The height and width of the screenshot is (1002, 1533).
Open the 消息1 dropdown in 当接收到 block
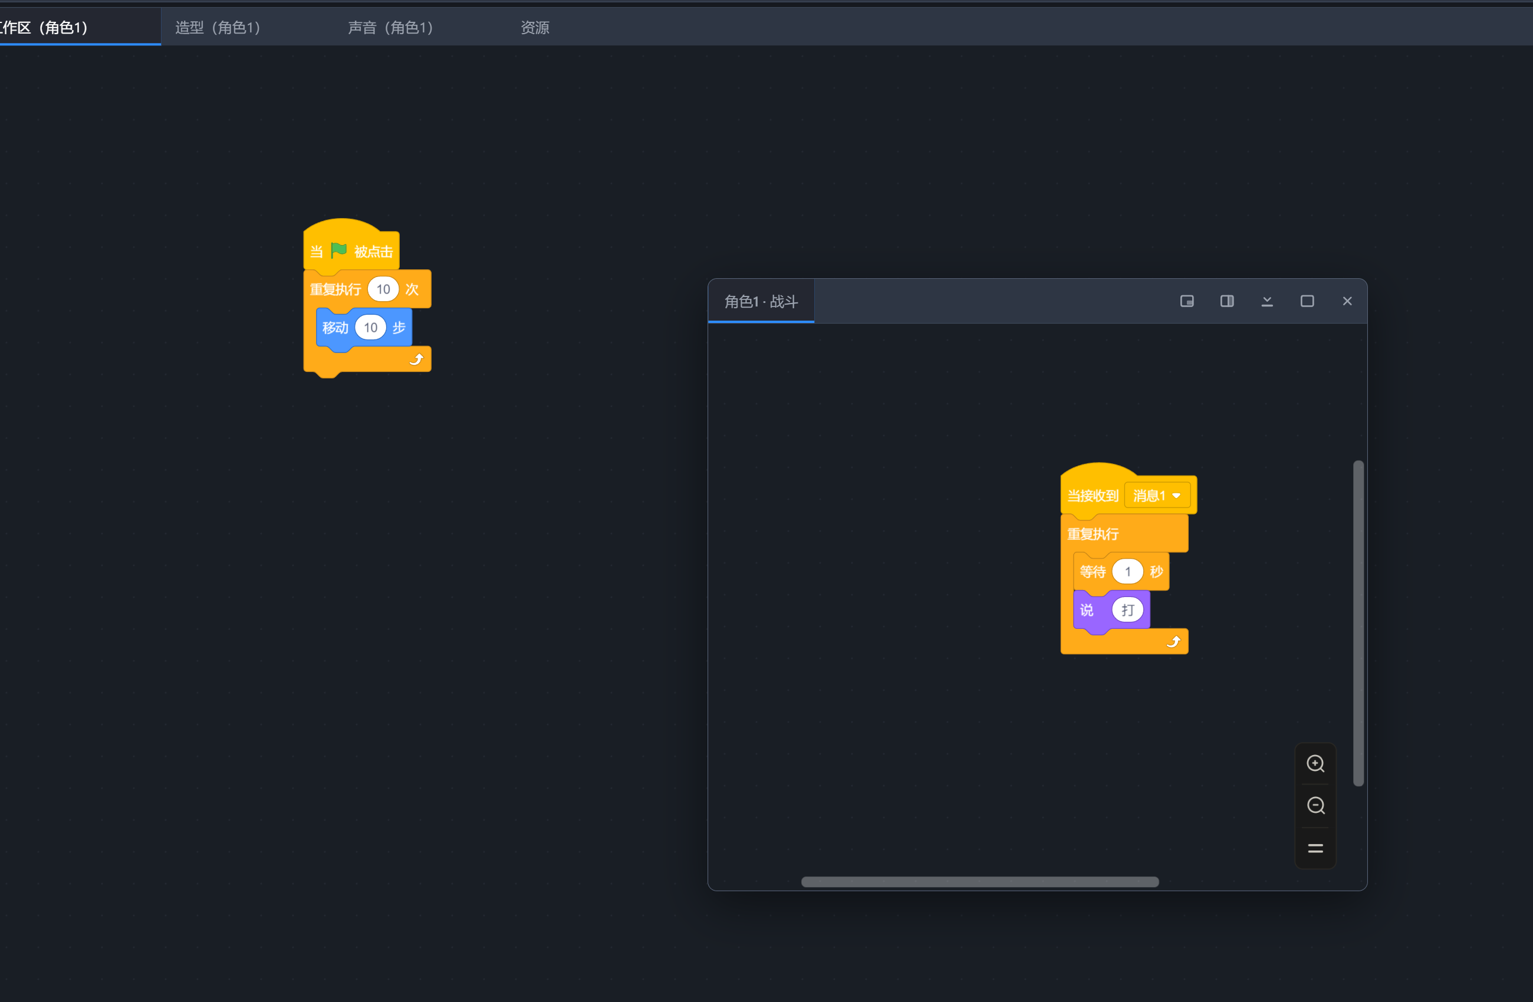click(x=1157, y=496)
